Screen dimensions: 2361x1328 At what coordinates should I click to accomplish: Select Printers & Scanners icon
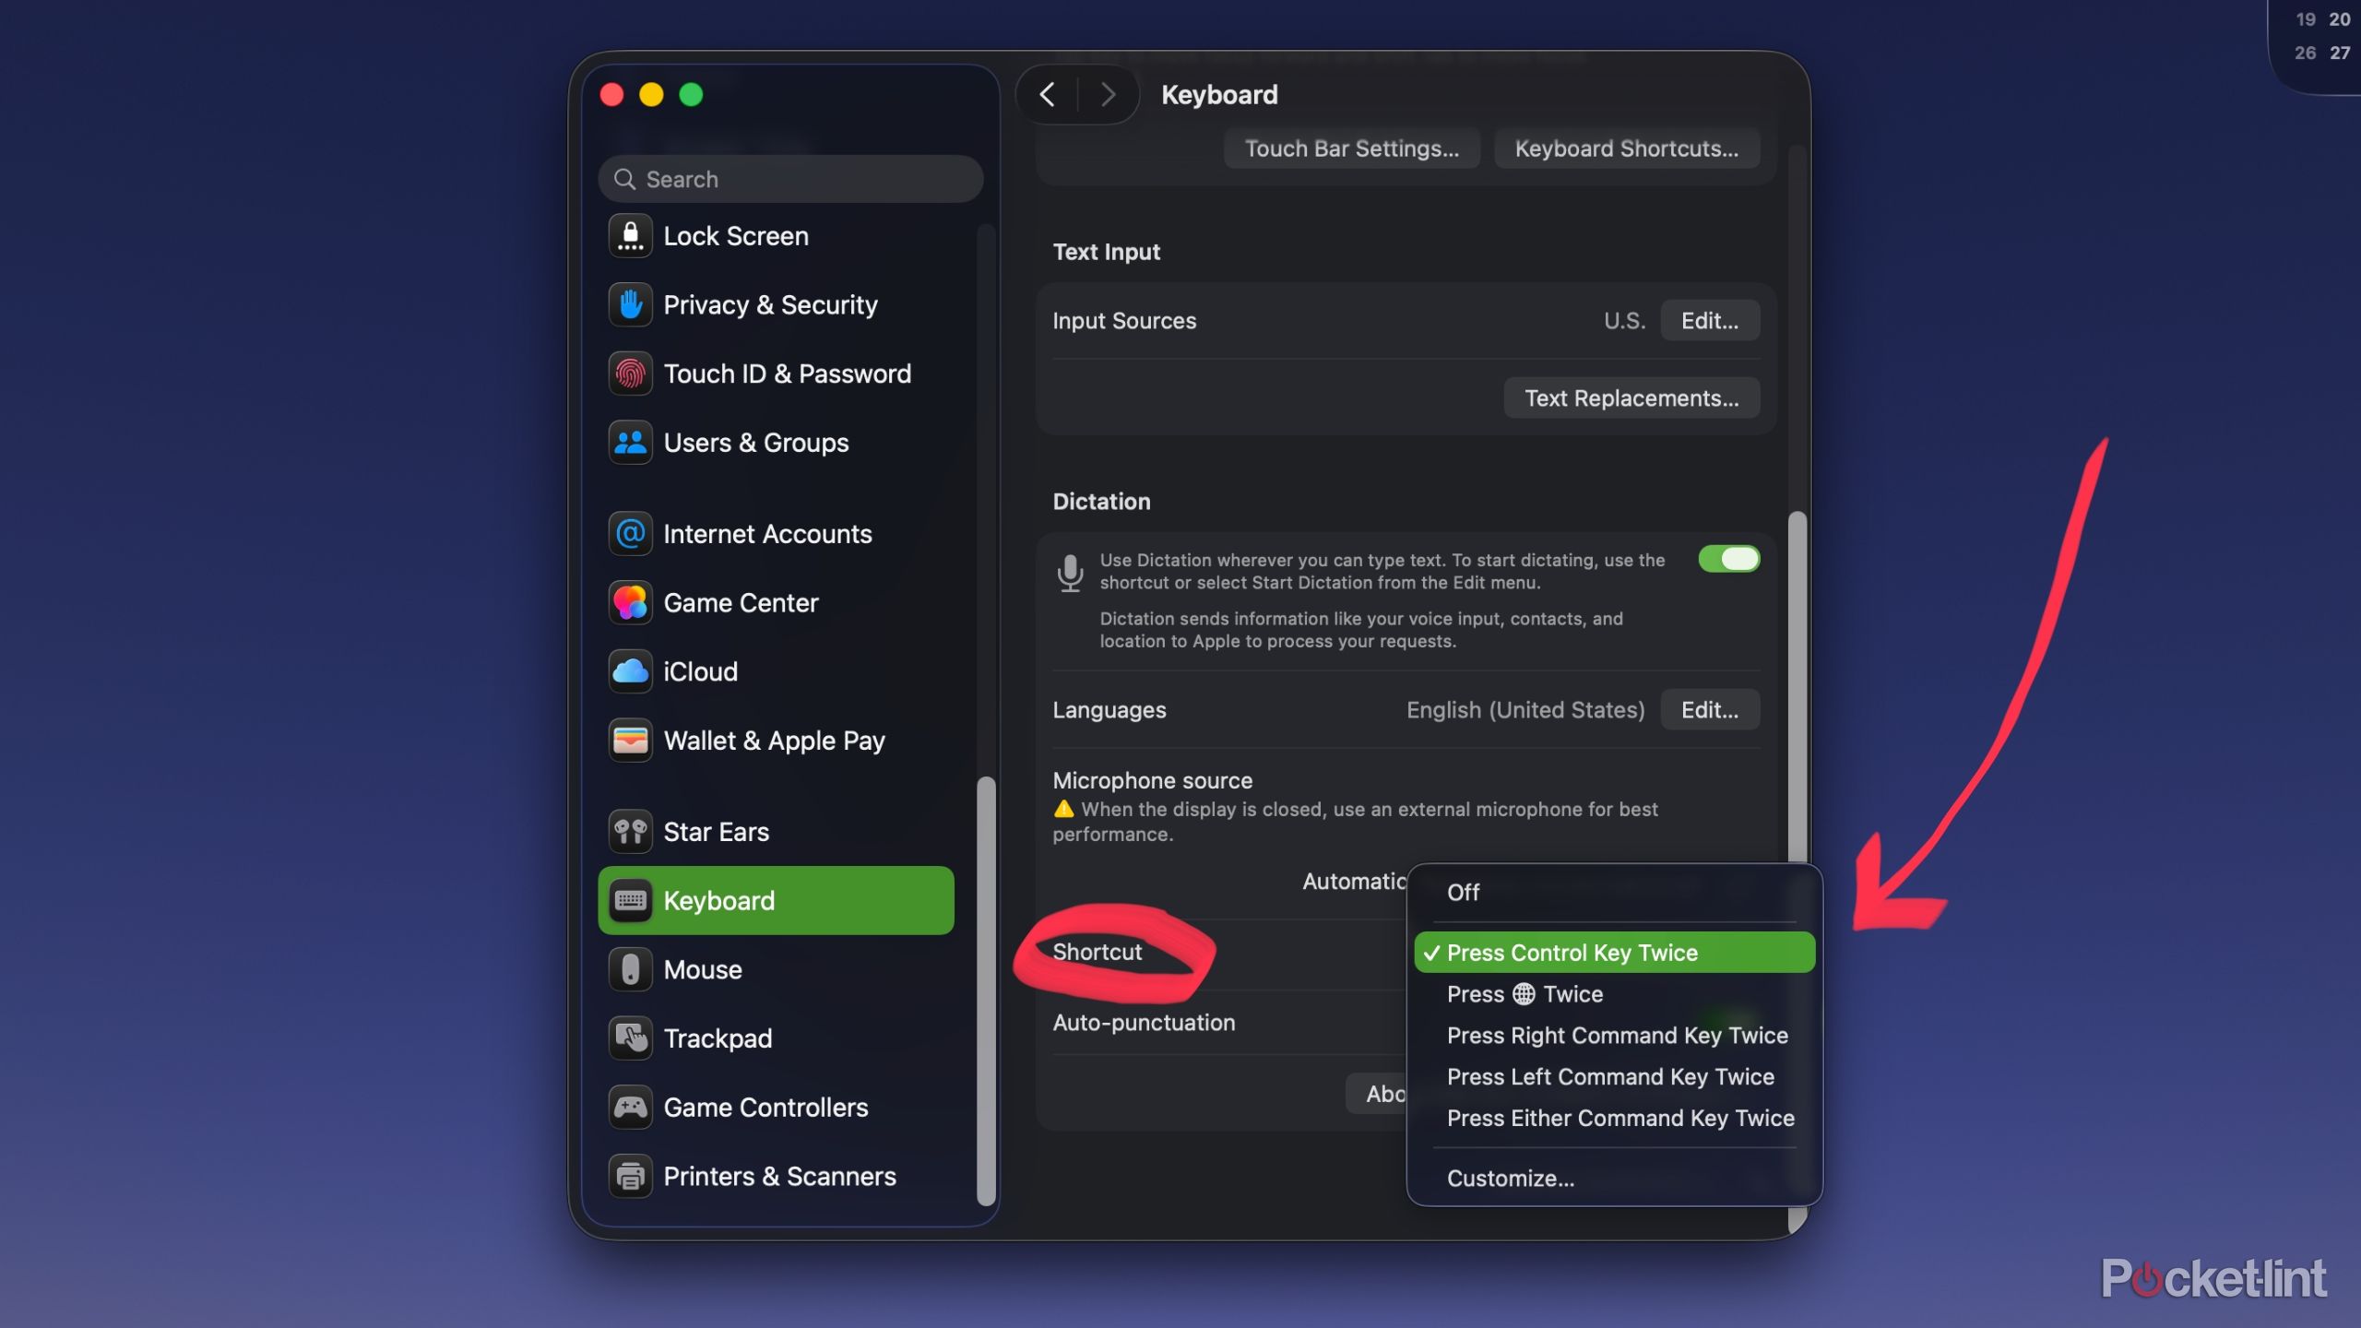pyautogui.click(x=631, y=1176)
